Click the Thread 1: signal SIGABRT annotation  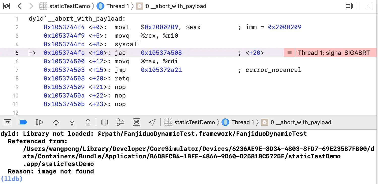tap(334, 53)
